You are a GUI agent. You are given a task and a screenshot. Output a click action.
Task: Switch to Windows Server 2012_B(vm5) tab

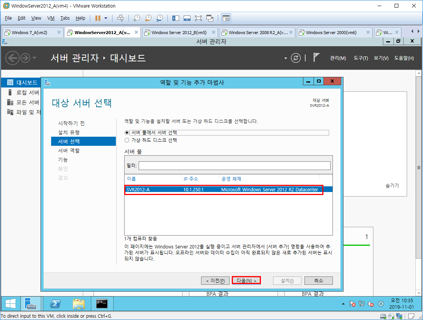tap(179, 32)
